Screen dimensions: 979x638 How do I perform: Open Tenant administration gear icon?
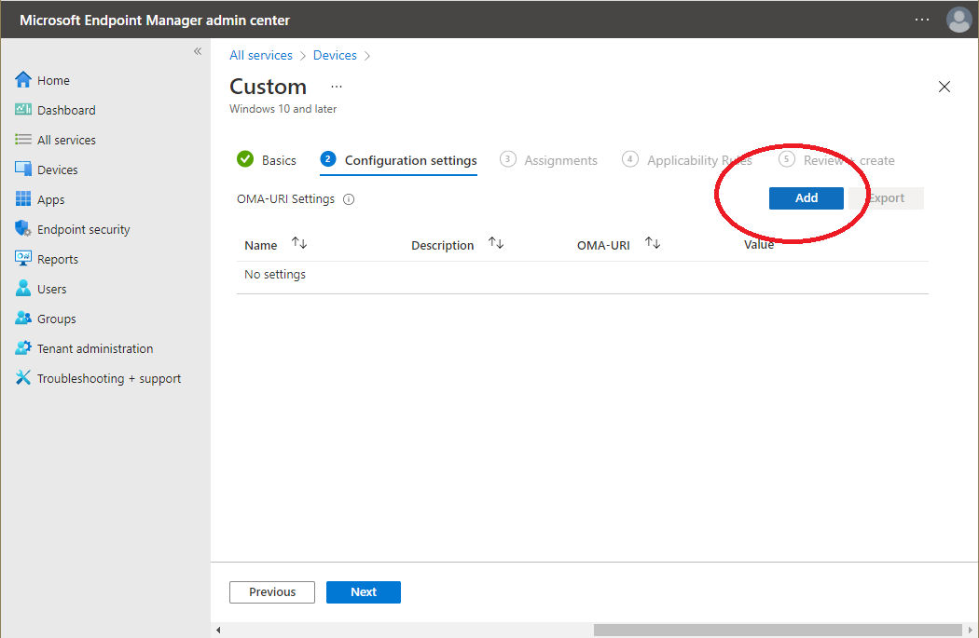[x=23, y=348]
